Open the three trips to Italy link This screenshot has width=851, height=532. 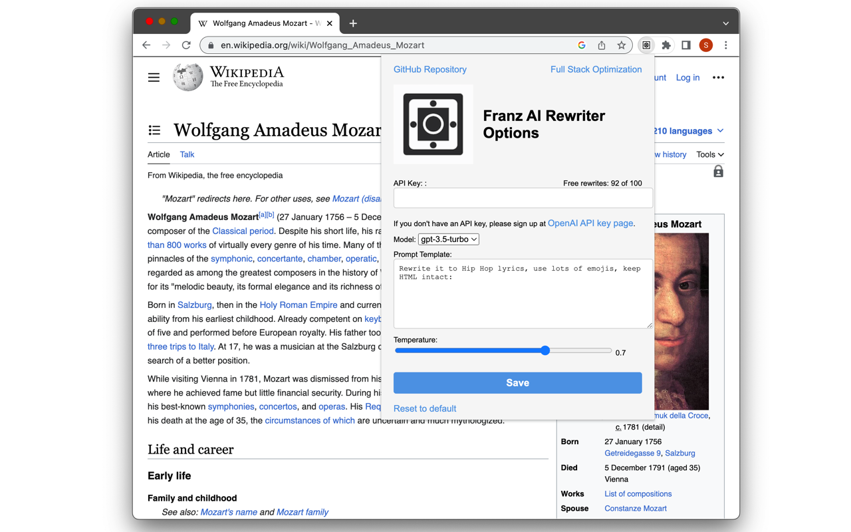pyautogui.click(x=181, y=346)
